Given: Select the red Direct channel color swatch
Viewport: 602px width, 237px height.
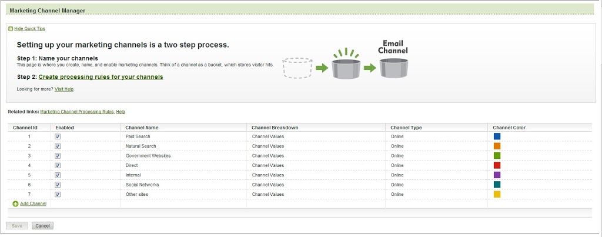Looking at the screenshot, I should pos(497,165).
